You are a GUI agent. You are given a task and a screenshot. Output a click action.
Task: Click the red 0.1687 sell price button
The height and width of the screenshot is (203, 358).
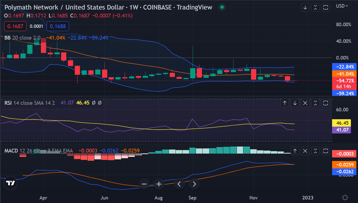15,26
